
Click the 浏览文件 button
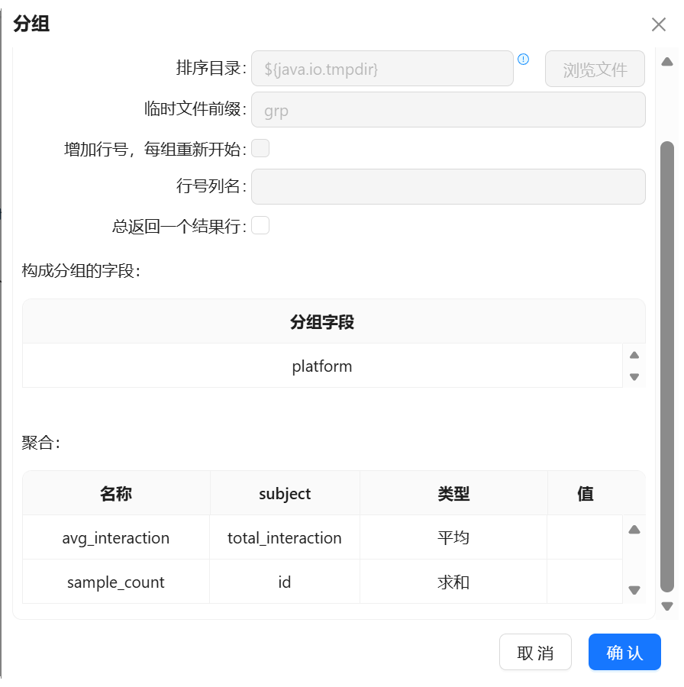595,69
